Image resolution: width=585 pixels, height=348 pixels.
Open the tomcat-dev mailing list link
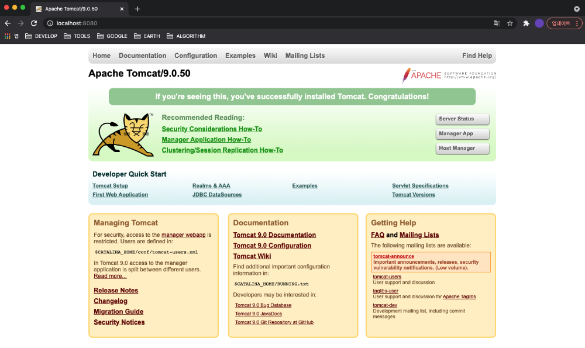[x=385, y=305]
